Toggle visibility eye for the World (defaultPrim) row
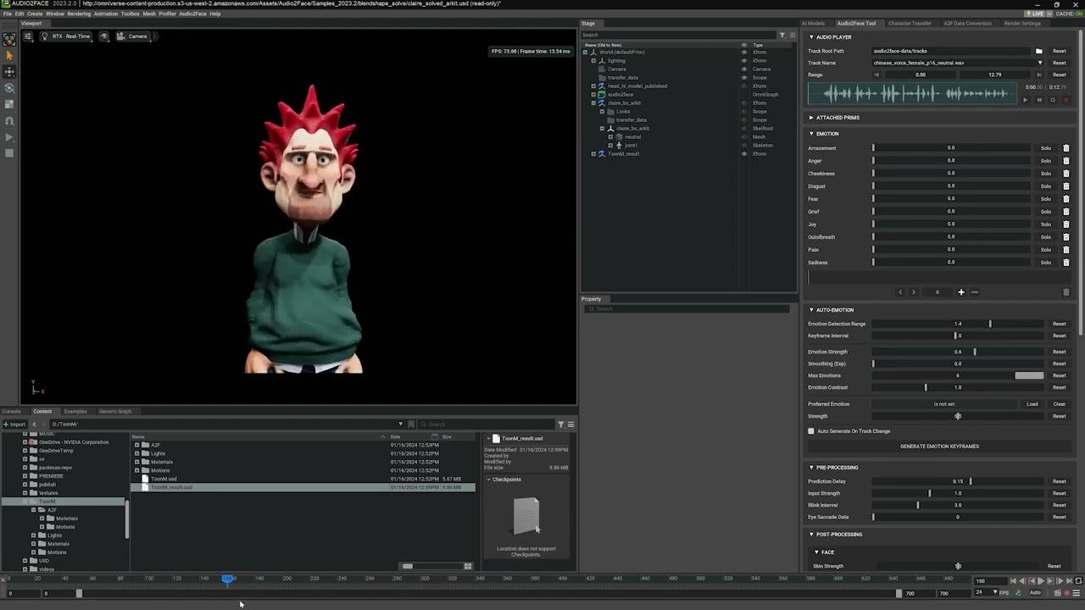The image size is (1085, 610). (x=744, y=53)
